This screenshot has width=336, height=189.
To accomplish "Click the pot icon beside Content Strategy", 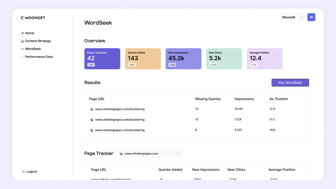I will click(22, 41).
